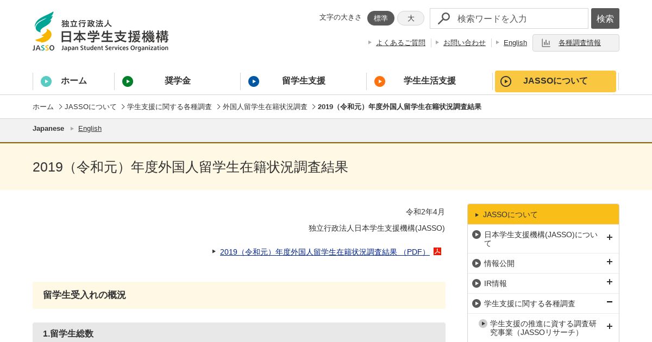Collapse the 学生支援に関する各種調査 sidebar section

click(610, 302)
